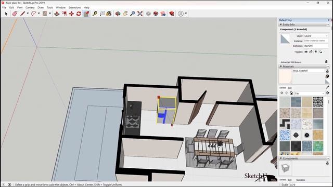Open the Shape tool dropdown arrow
333x187 pixels.
point(50,14)
